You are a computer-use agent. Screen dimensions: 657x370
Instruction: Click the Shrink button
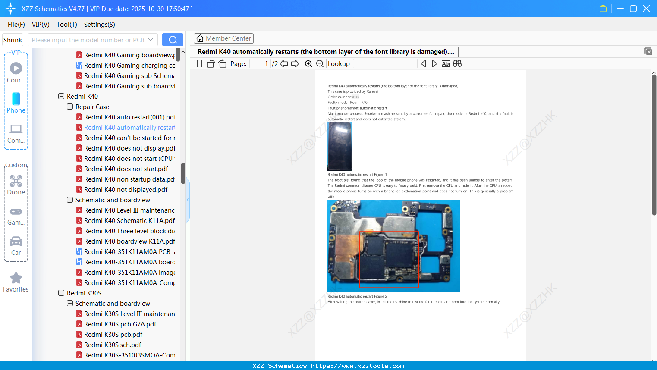[x=13, y=40]
